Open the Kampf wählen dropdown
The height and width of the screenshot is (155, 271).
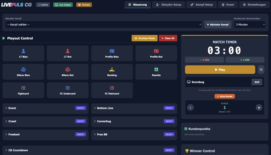(104, 24)
